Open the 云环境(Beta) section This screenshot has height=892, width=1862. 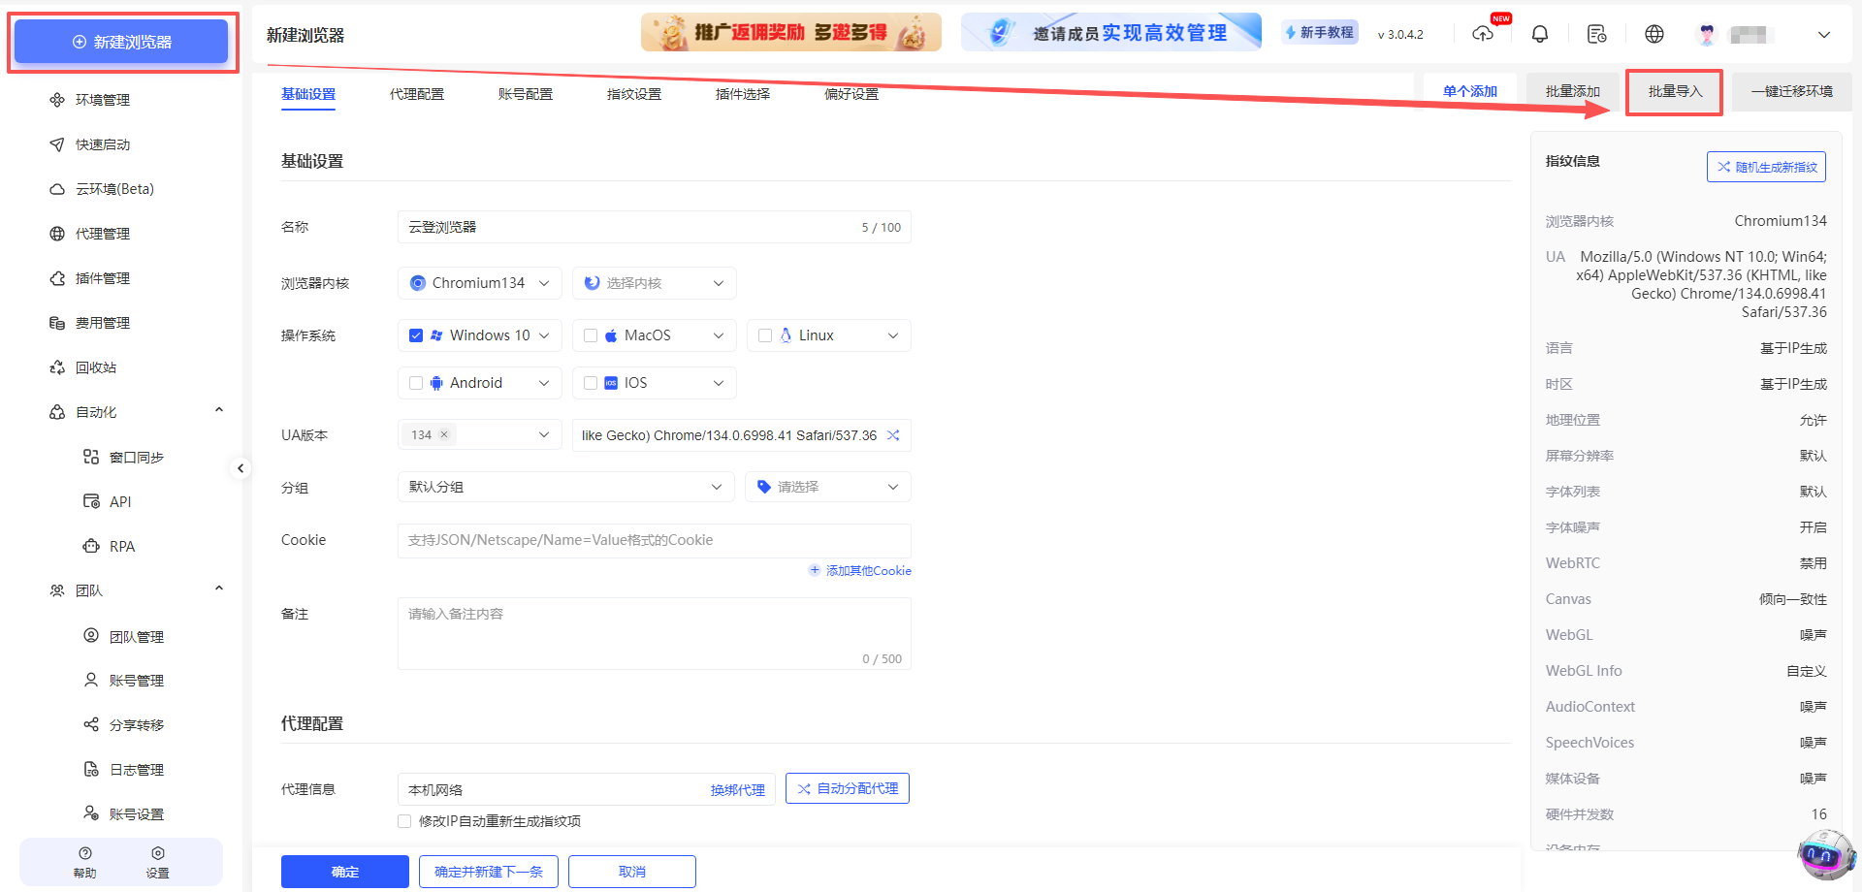pyautogui.click(x=114, y=188)
